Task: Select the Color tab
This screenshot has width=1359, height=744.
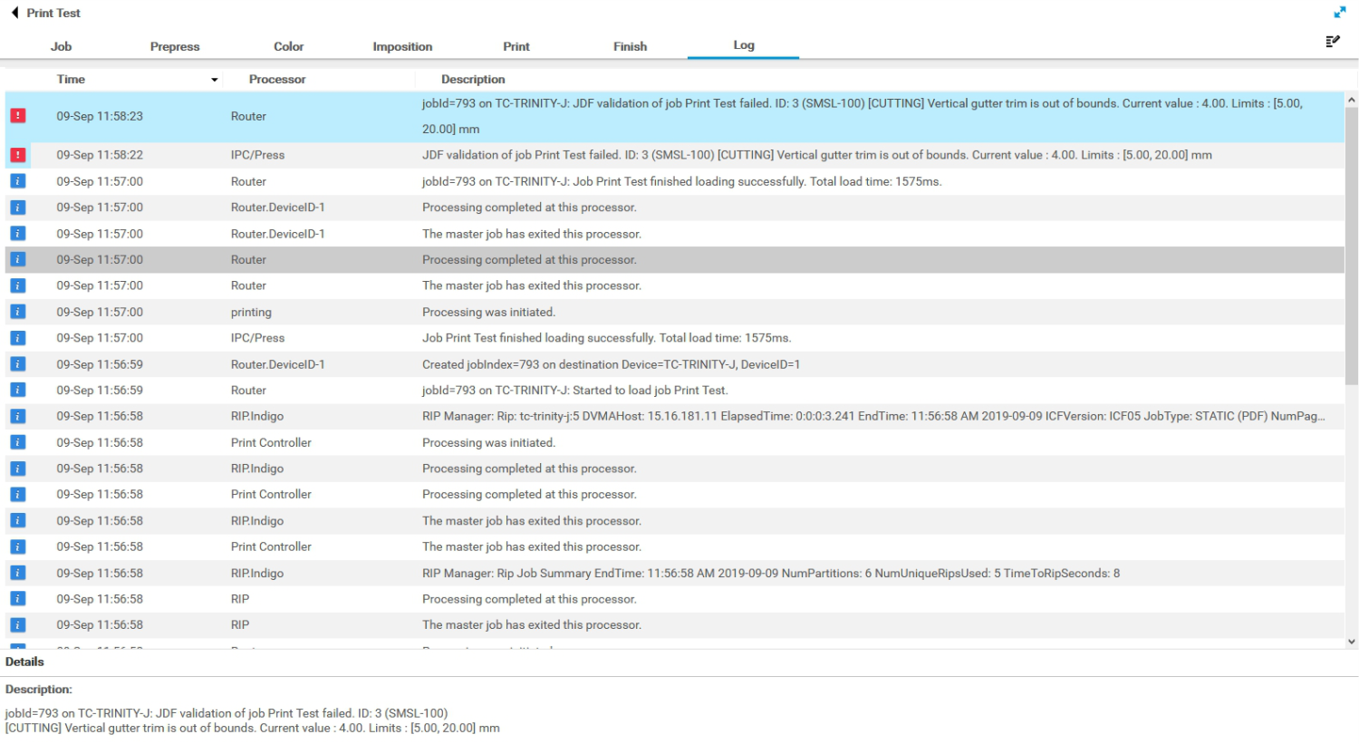Action: coord(288,46)
